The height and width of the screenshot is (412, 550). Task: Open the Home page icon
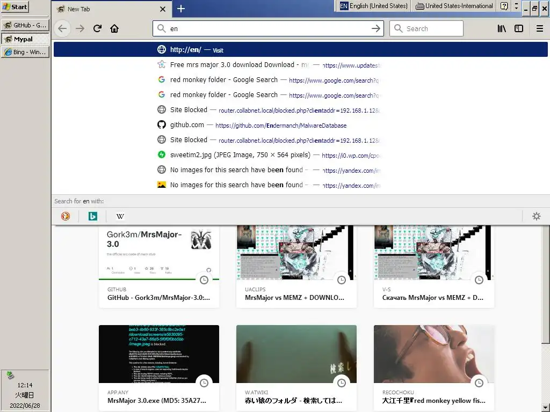click(114, 28)
